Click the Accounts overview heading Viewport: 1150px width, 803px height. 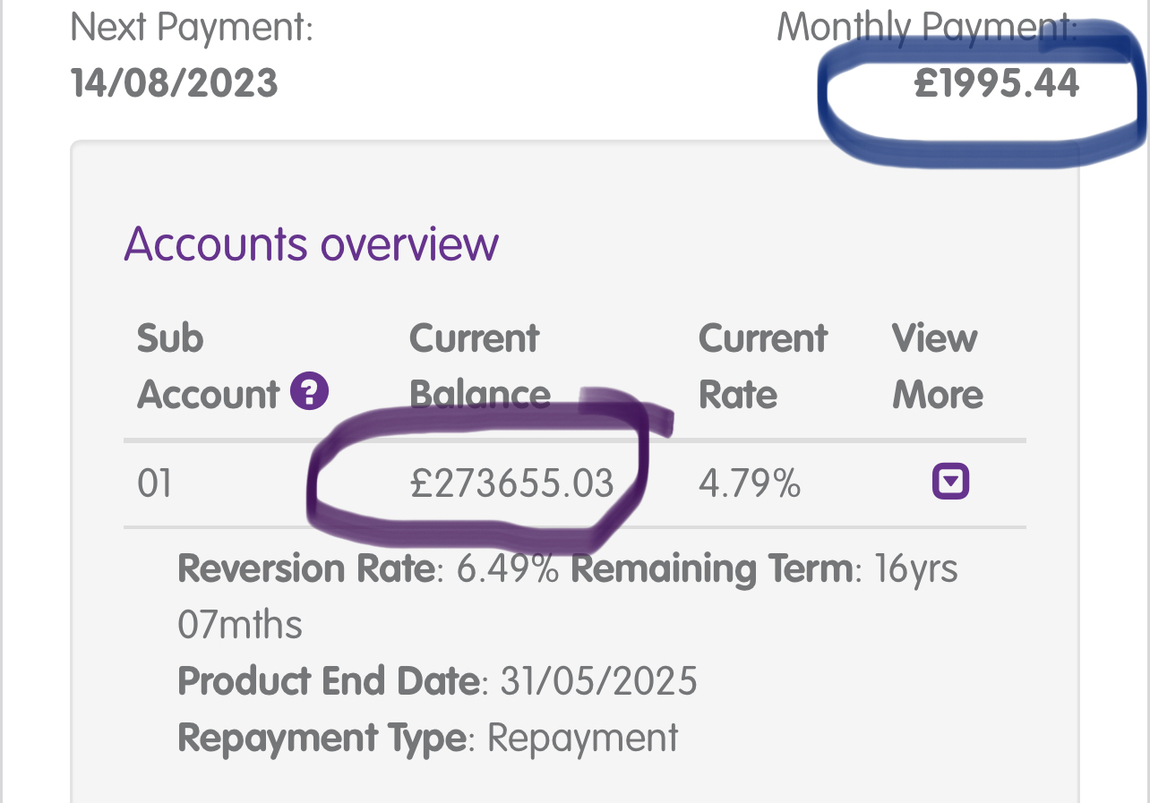[x=311, y=243]
